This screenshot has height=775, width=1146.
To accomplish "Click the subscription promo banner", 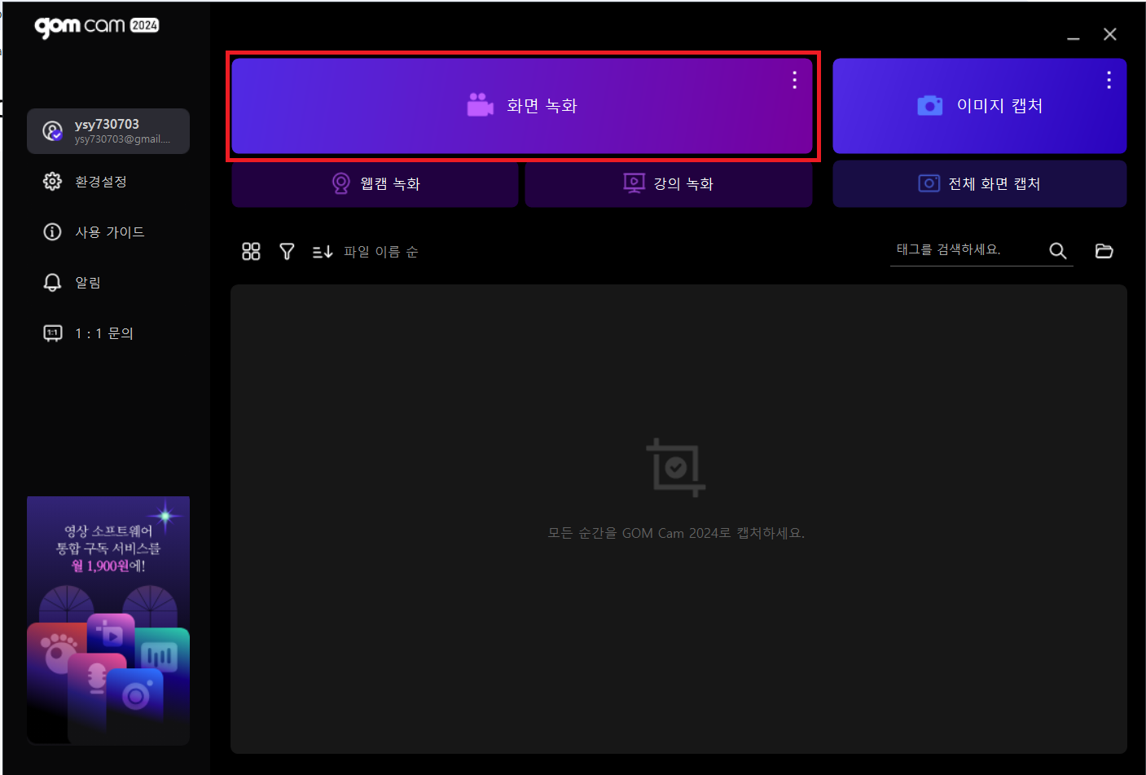I will point(108,620).
